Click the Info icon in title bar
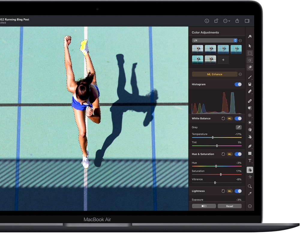The height and width of the screenshot is (238, 300). tap(207, 21)
